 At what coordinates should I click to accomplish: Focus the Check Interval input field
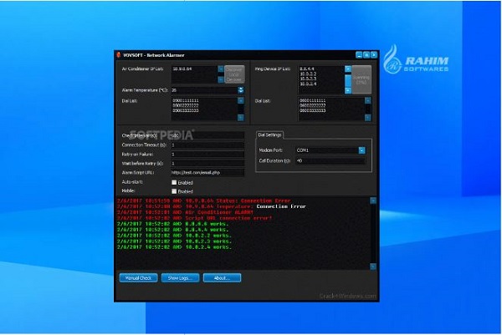coord(207,135)
